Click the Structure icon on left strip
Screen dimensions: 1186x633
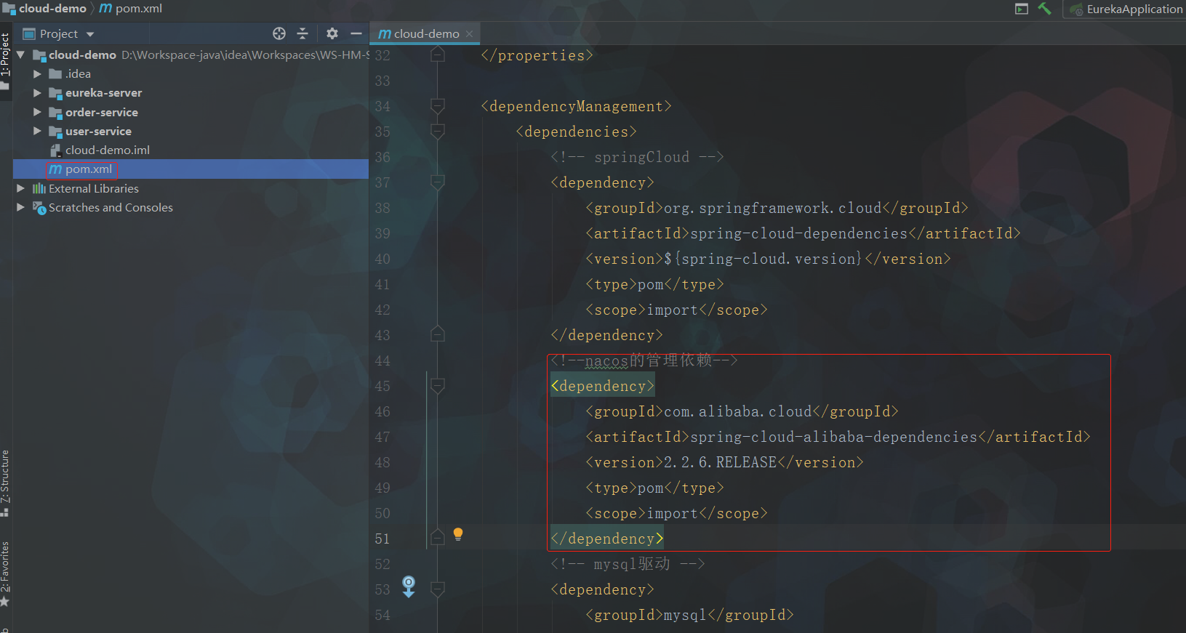[5, 512]
